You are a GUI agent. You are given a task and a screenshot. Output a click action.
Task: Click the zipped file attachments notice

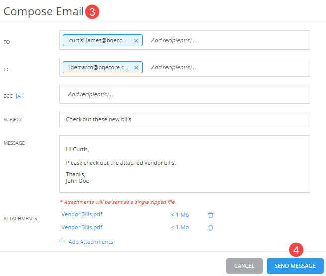tap(118, 202)
